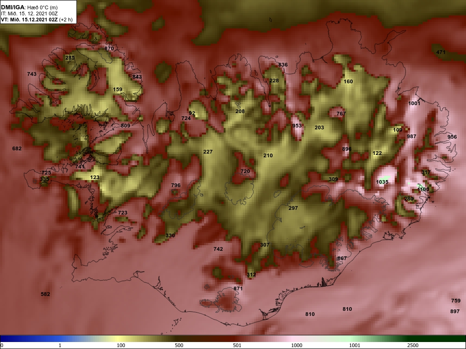Click the map value 210
Viewport: 466px width, 349px height.
268,155
